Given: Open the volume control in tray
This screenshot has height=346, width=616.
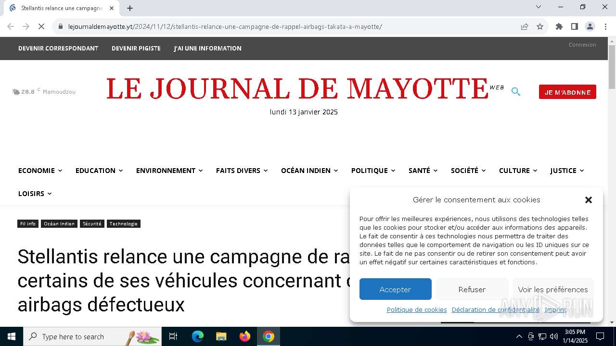Looking at the screenshot, I should [x=554, y=336].
